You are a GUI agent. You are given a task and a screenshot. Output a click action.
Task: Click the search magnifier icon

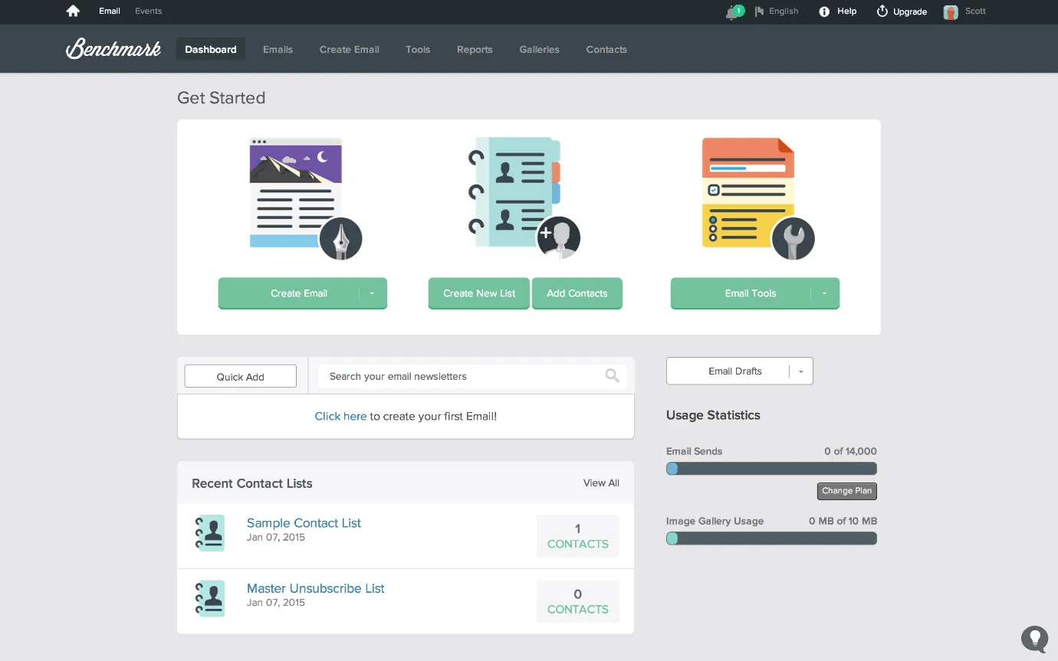pyautogui.click(x=612, y=375)
